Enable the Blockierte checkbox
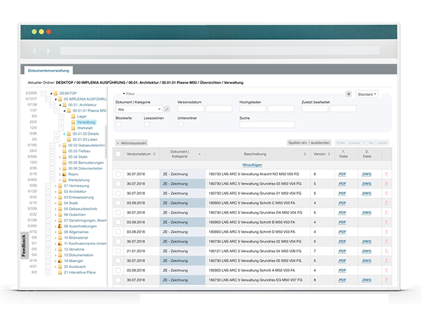This screenshot has height=322, width=421. click(x=120, y=125)
